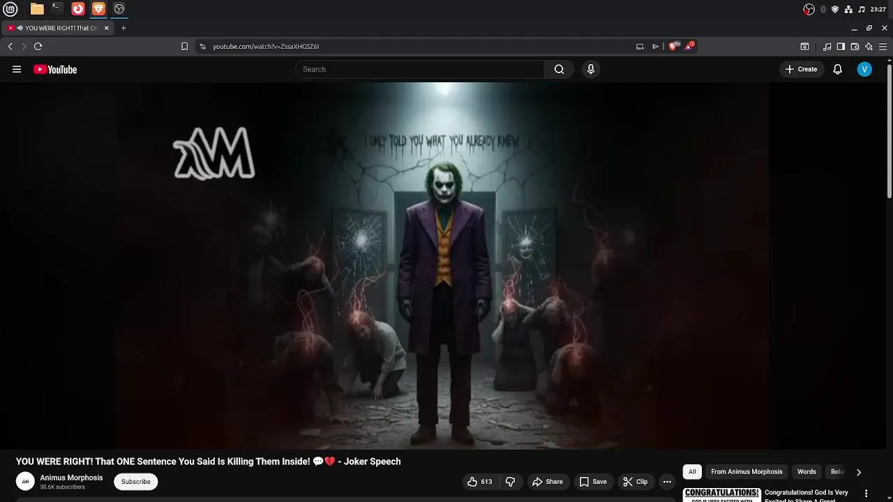Switch to Brave browser in the panel

click(98, 9)
